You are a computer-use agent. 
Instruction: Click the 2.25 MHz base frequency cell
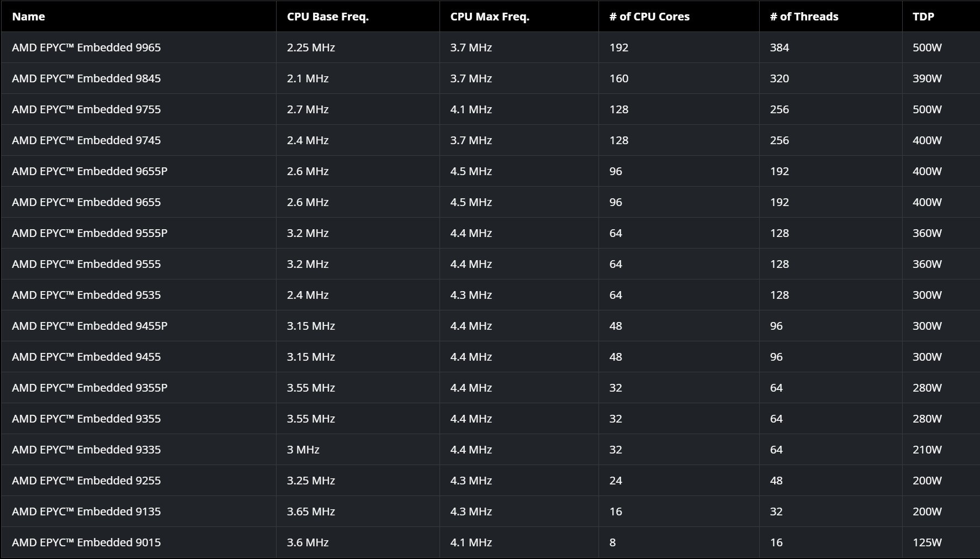click(x=311, y=48)
